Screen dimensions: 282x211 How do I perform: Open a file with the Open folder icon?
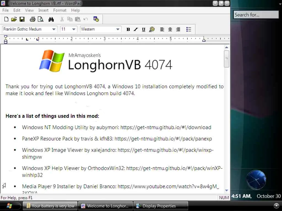[x=14, y=19]
